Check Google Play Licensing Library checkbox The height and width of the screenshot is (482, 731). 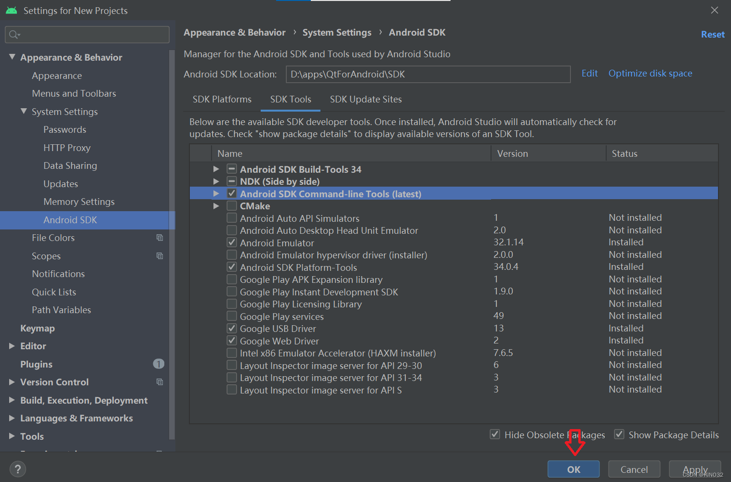click(x=232, y=304)
